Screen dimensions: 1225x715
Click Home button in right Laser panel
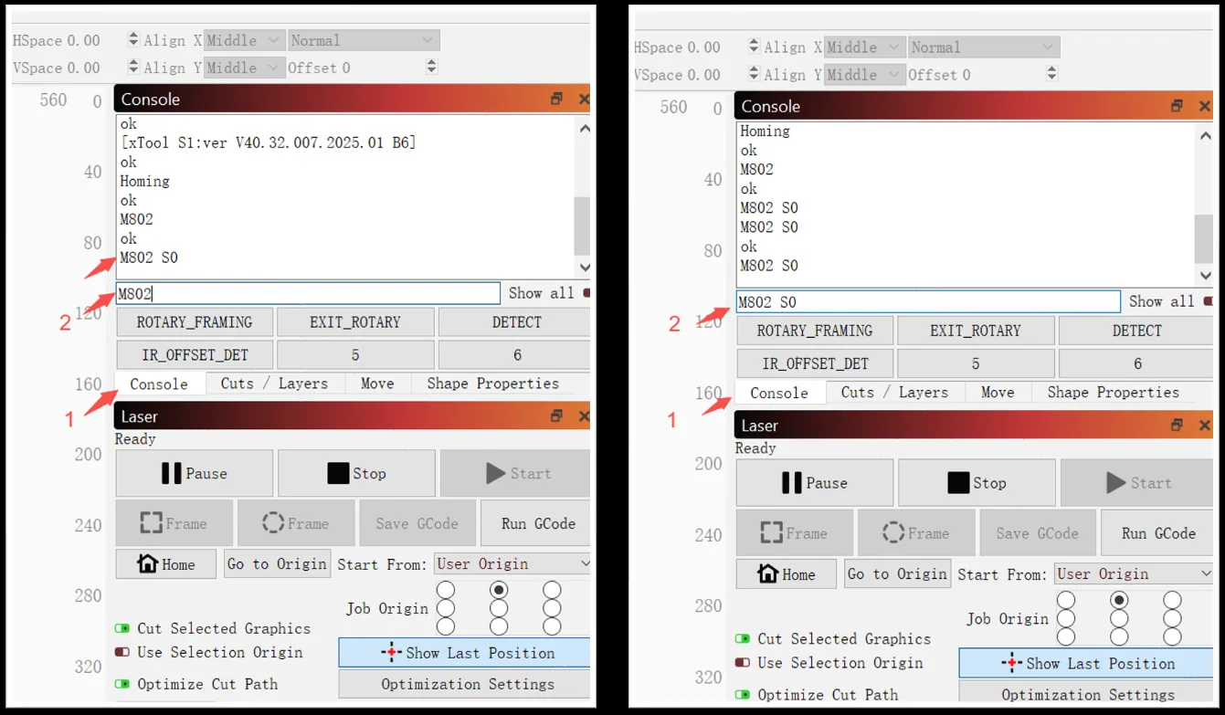click(787, 574)
